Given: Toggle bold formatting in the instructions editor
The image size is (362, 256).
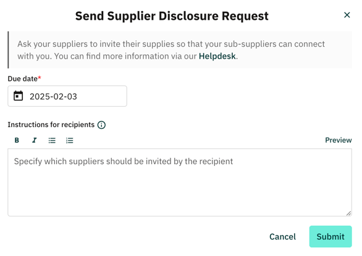Looking at the screenshot, I should tap(17, 140).
